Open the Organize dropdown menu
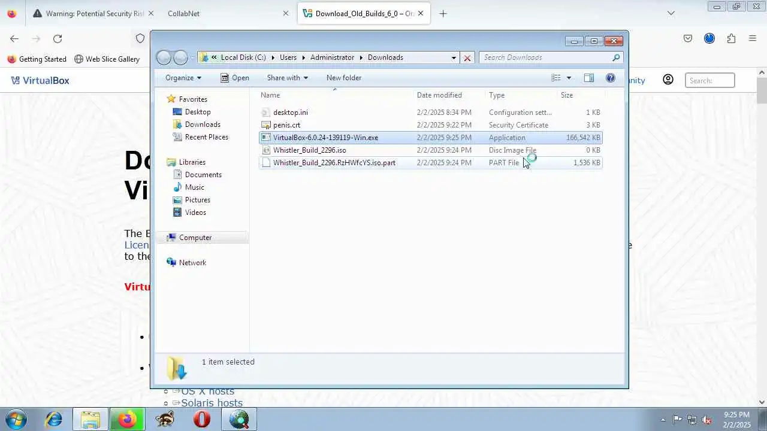Screen dimensions: 767x431 (x=183, y=78)
